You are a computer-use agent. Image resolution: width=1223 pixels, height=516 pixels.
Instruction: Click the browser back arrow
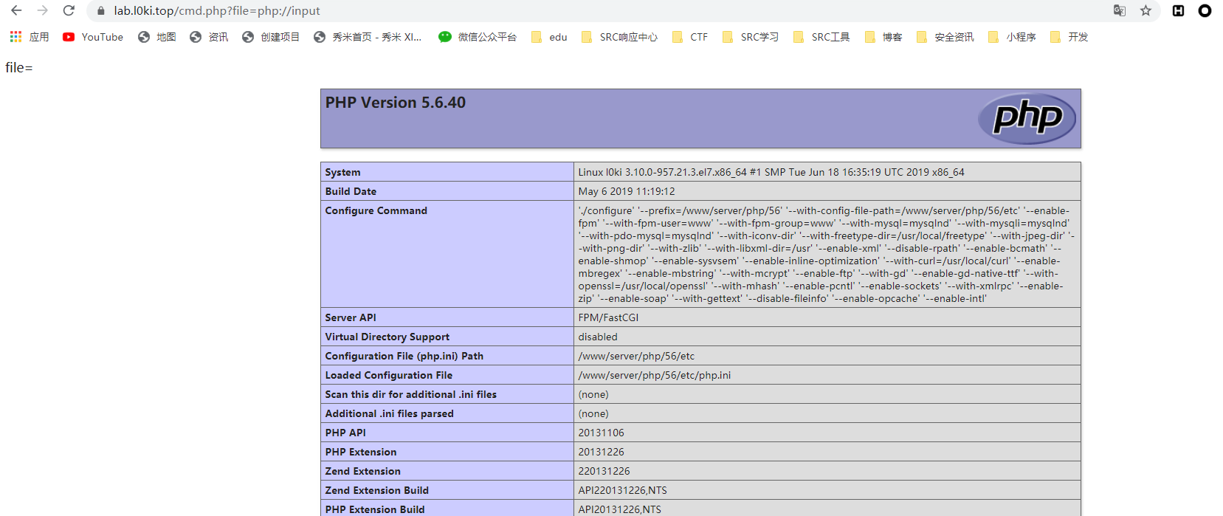point(16,10)
